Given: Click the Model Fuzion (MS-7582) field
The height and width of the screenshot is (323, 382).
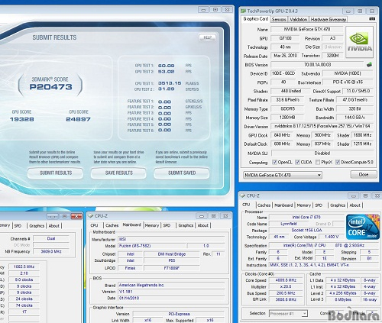Looking at the screenshot, I should 152,246.
